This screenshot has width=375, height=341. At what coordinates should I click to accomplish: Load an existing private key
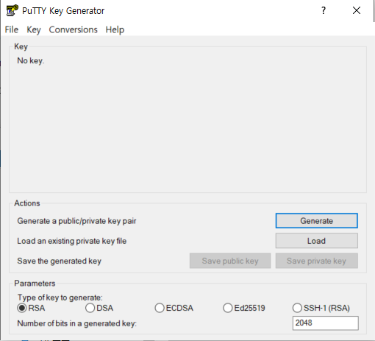pyautogui.click(x=316, y=241)
